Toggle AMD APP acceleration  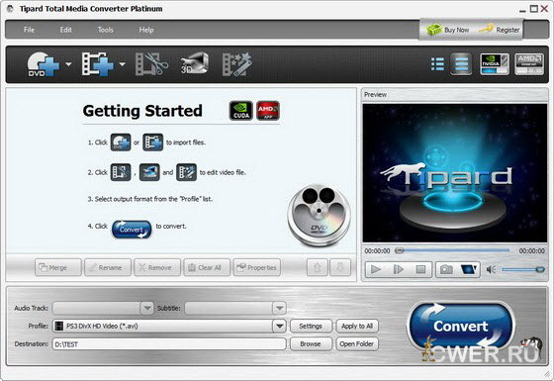pos(529,64)
